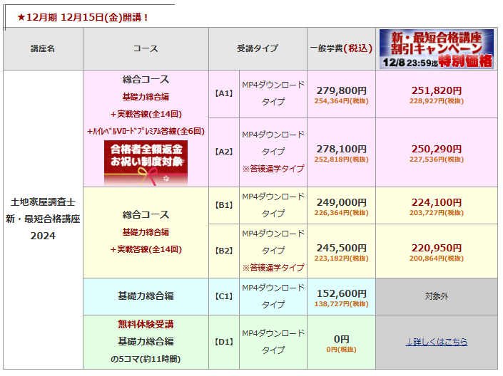Click ※答練通学タイプ in the B2 row

click(273, 268)
